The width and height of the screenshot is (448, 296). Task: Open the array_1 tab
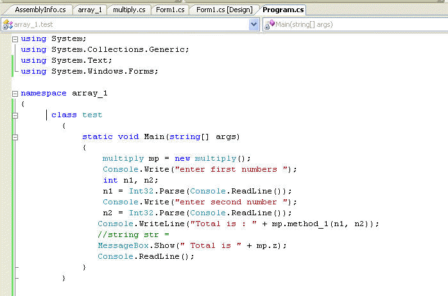click(90, 10)
